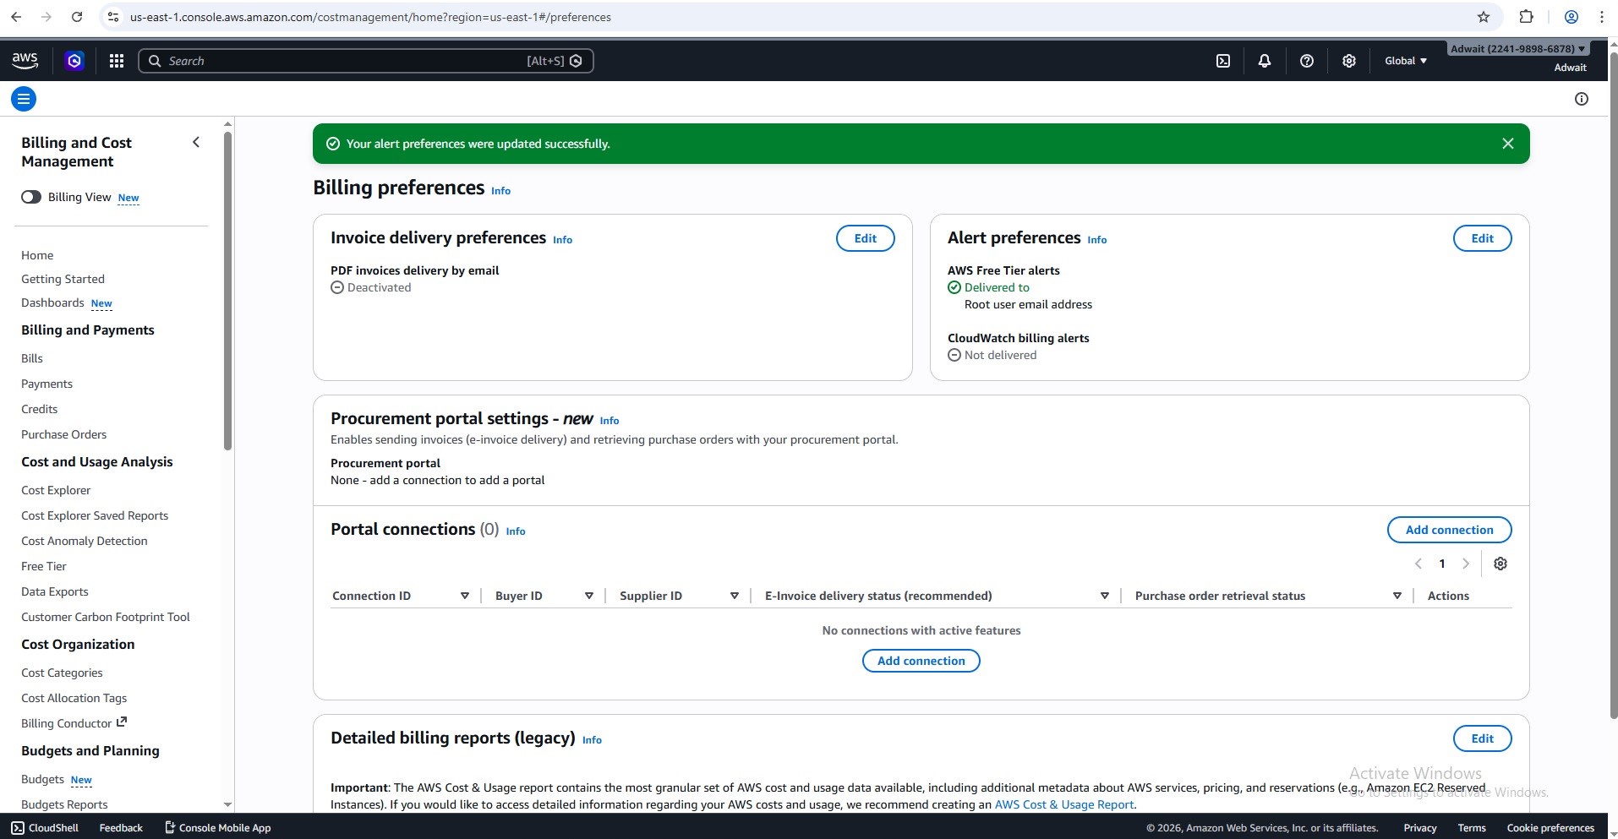The height and width of the screenshot is (839, 1618).
Task: Edit the Alert preferences section
Action: (x=1481, y=238)
